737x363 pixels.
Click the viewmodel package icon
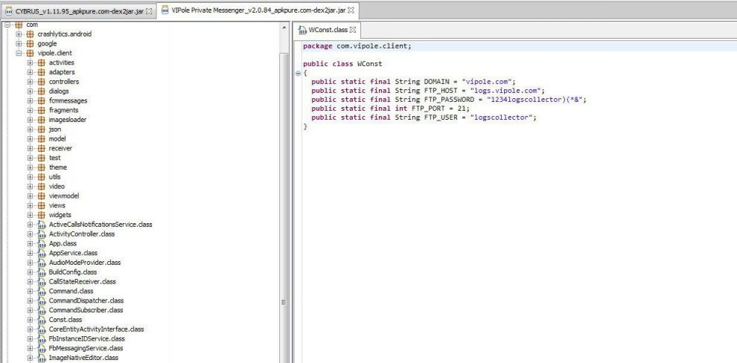pyautogui.click(x=42, y=196)
